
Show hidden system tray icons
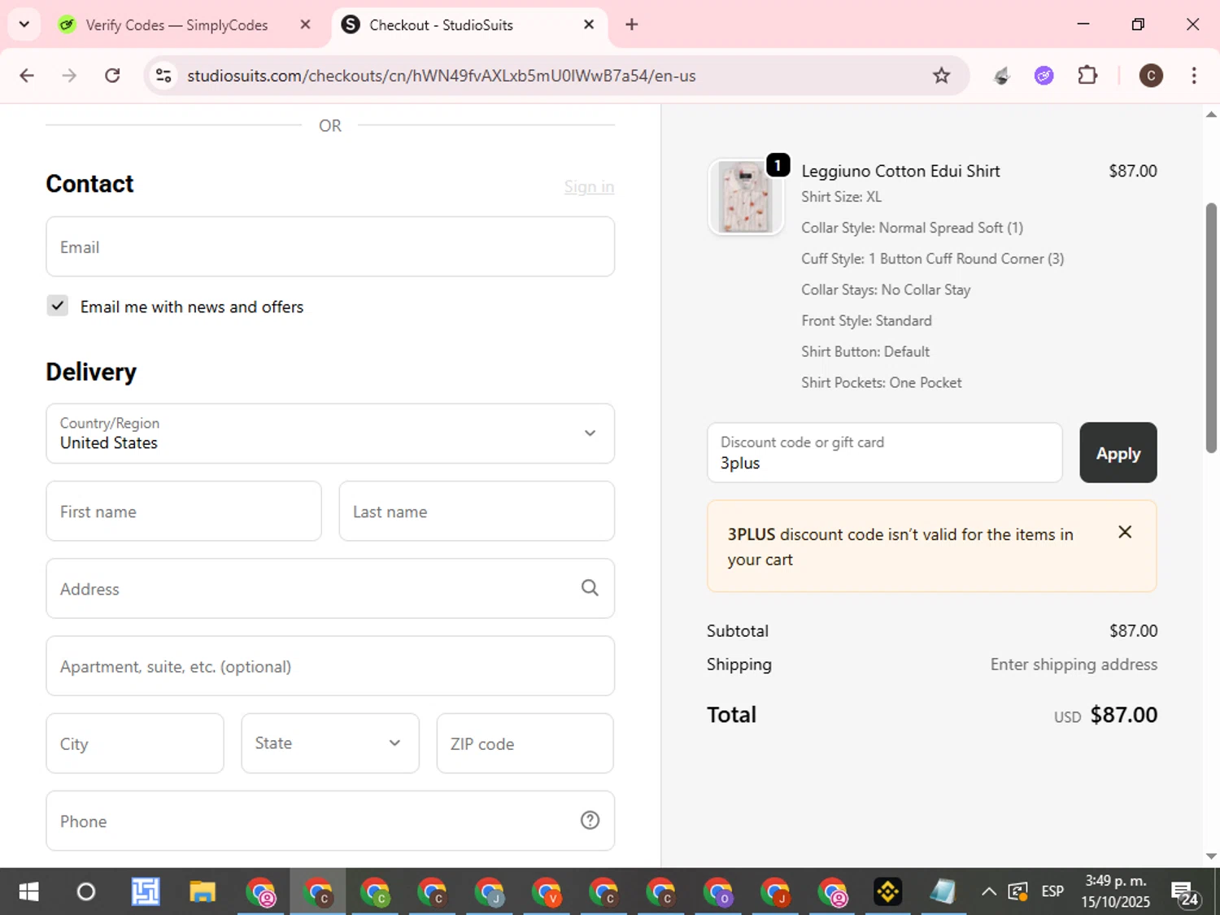(x=989, y=892)
